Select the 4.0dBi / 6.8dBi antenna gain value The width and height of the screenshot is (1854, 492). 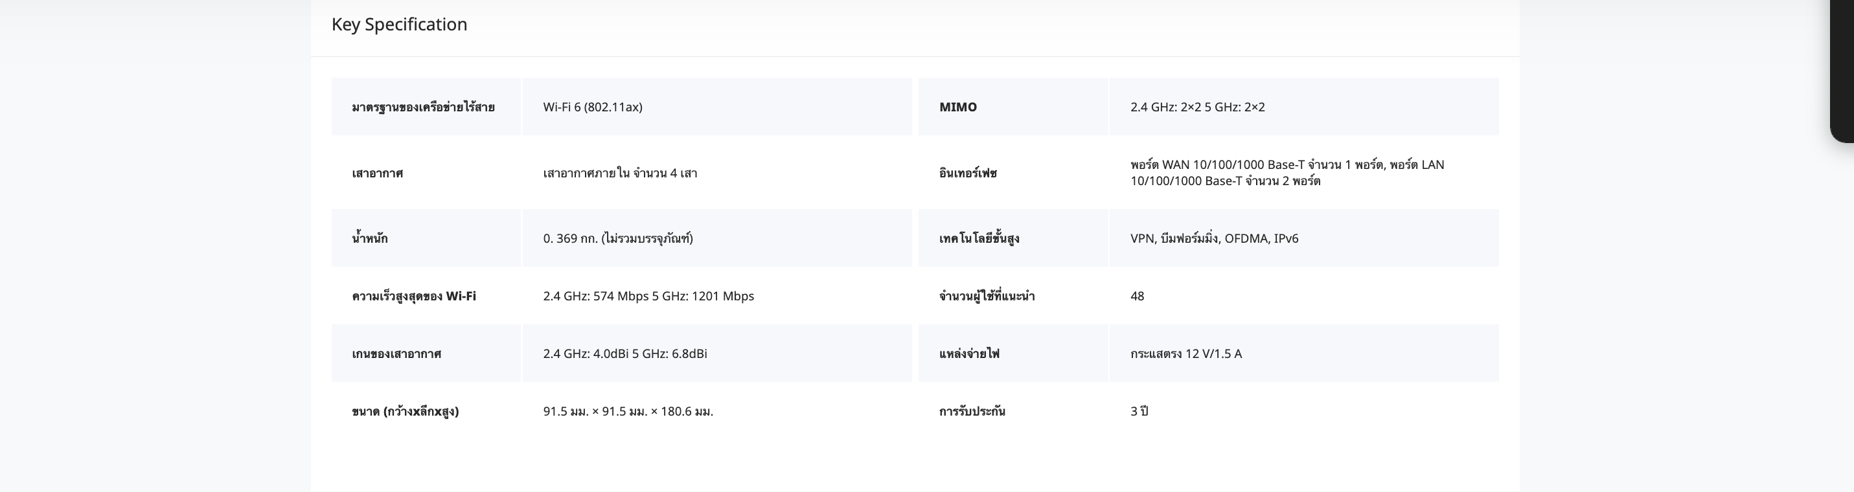coord(624,354)
